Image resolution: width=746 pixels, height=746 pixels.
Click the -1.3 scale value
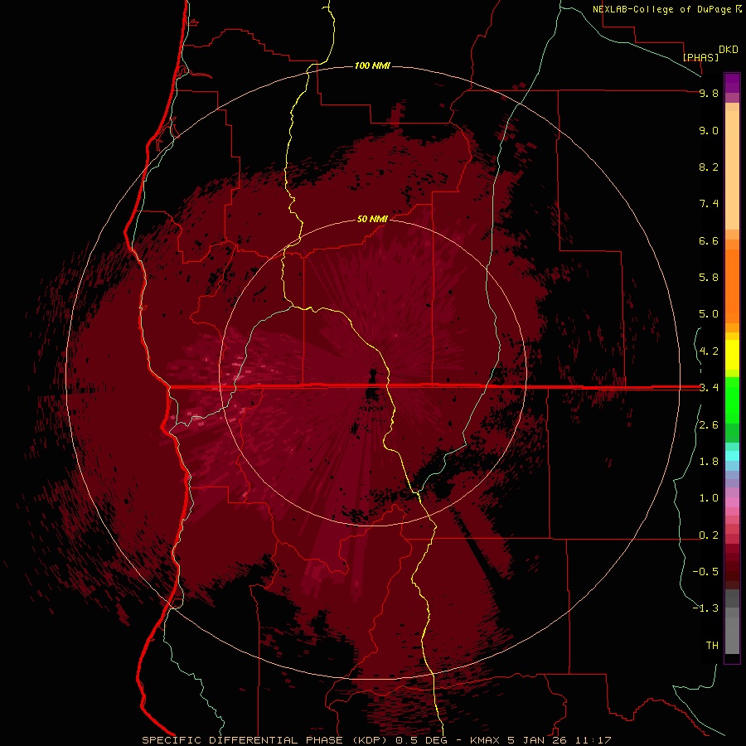pyautogui.click(x=705, y=608)
